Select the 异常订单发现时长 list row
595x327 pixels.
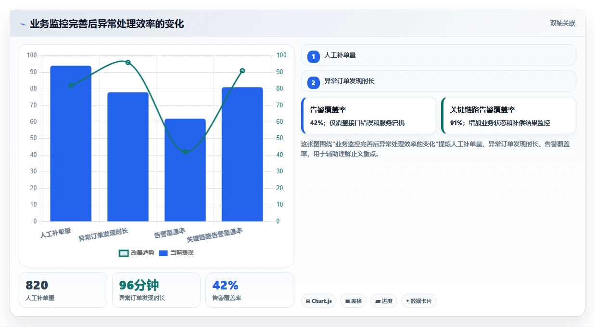pyautogui.click(x=438, y=81)
